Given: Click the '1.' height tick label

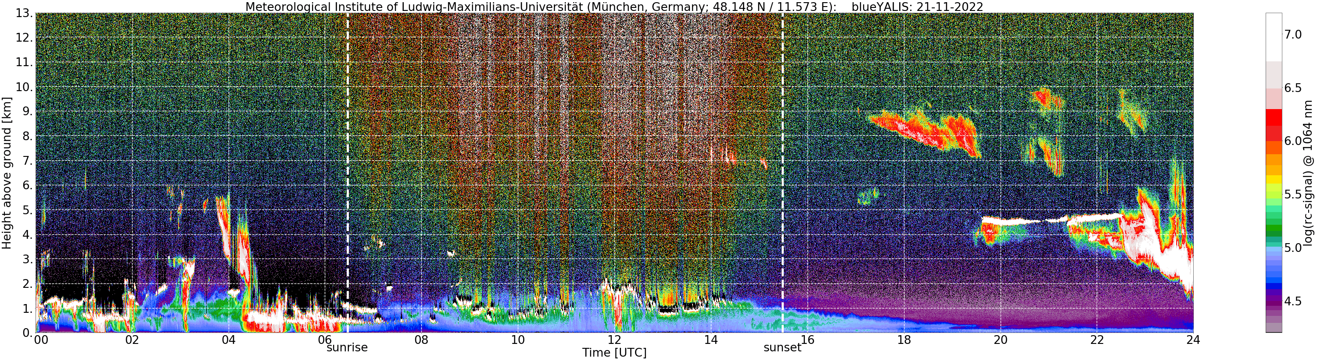Looking at the screenshot, I should tap(28, 308).
